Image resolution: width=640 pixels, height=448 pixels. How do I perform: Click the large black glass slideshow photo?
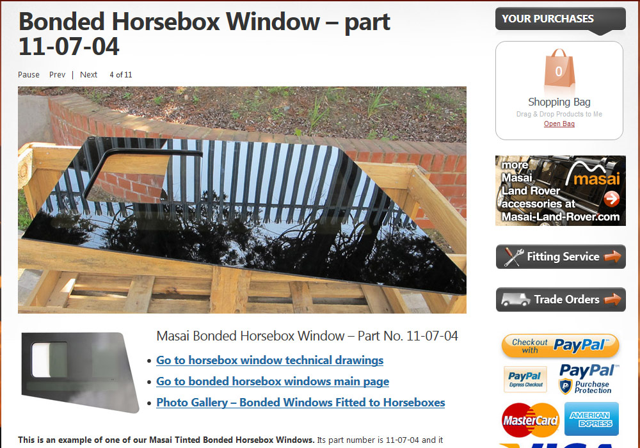tap(242, 200)
